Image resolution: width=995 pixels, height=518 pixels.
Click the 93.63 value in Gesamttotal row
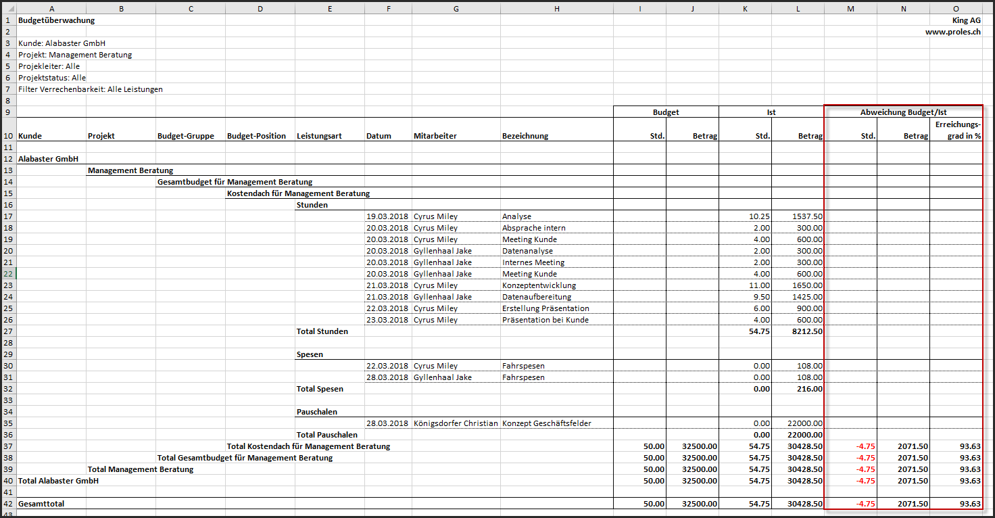point(971,504)
